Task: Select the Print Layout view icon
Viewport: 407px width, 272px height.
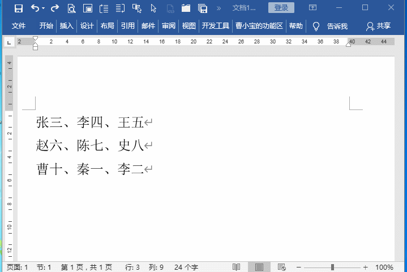Action: 259,267
